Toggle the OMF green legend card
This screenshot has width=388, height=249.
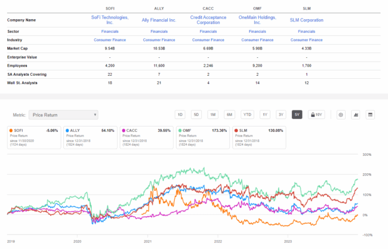(x=203, y=137)
